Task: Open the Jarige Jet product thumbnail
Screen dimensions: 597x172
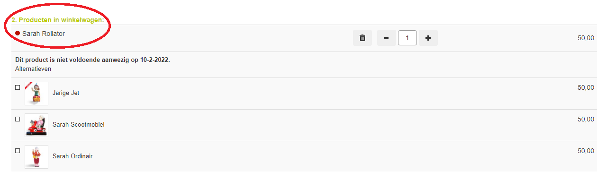Action: pyautogui.click(x=36, y=94)
